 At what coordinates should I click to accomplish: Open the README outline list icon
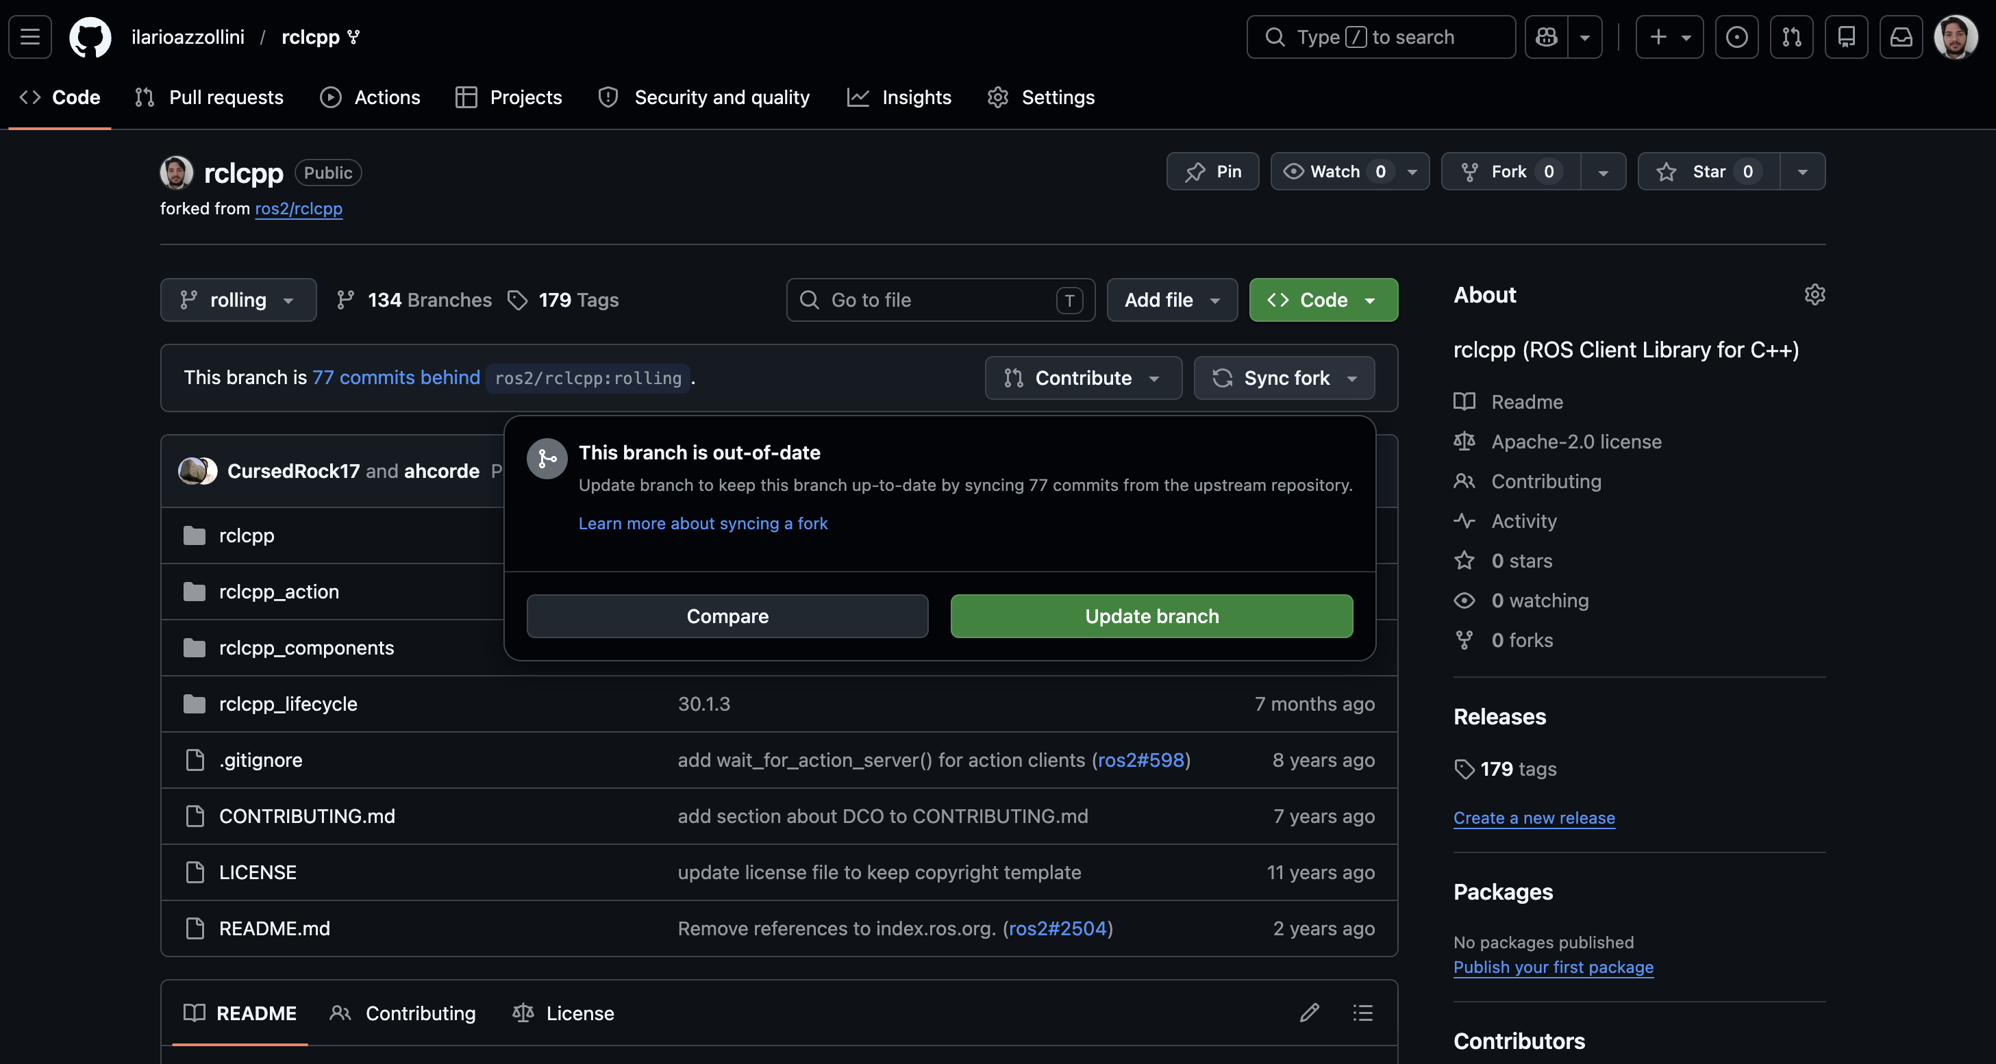1363,1013
